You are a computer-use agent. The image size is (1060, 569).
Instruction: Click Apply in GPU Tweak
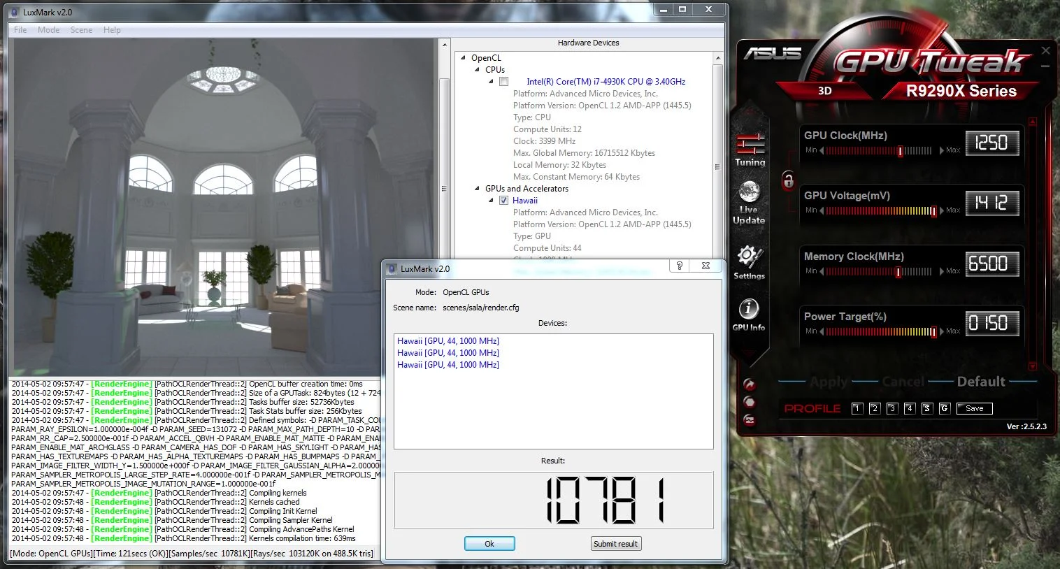point(829,382)
